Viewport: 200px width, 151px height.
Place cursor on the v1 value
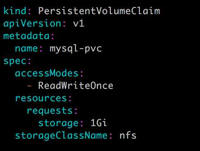click(78, 24)
